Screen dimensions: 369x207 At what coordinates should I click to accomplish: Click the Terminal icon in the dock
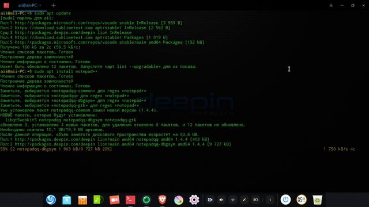coord(130,200)
